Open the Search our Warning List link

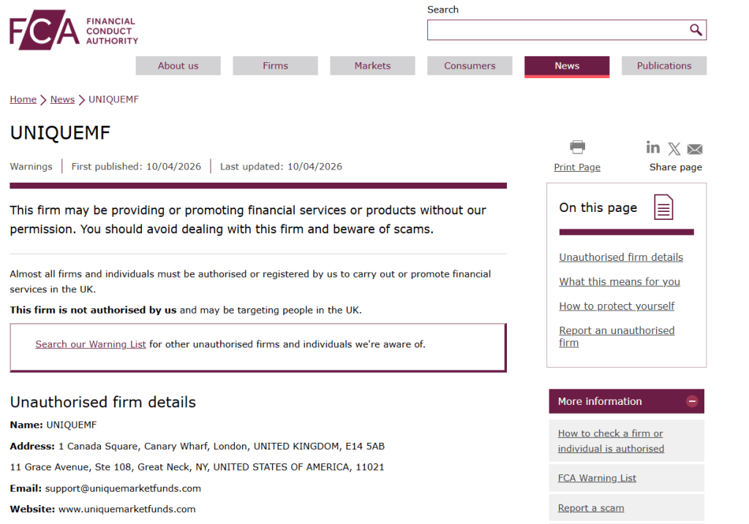pyautogui.click(x=91, y=344)
